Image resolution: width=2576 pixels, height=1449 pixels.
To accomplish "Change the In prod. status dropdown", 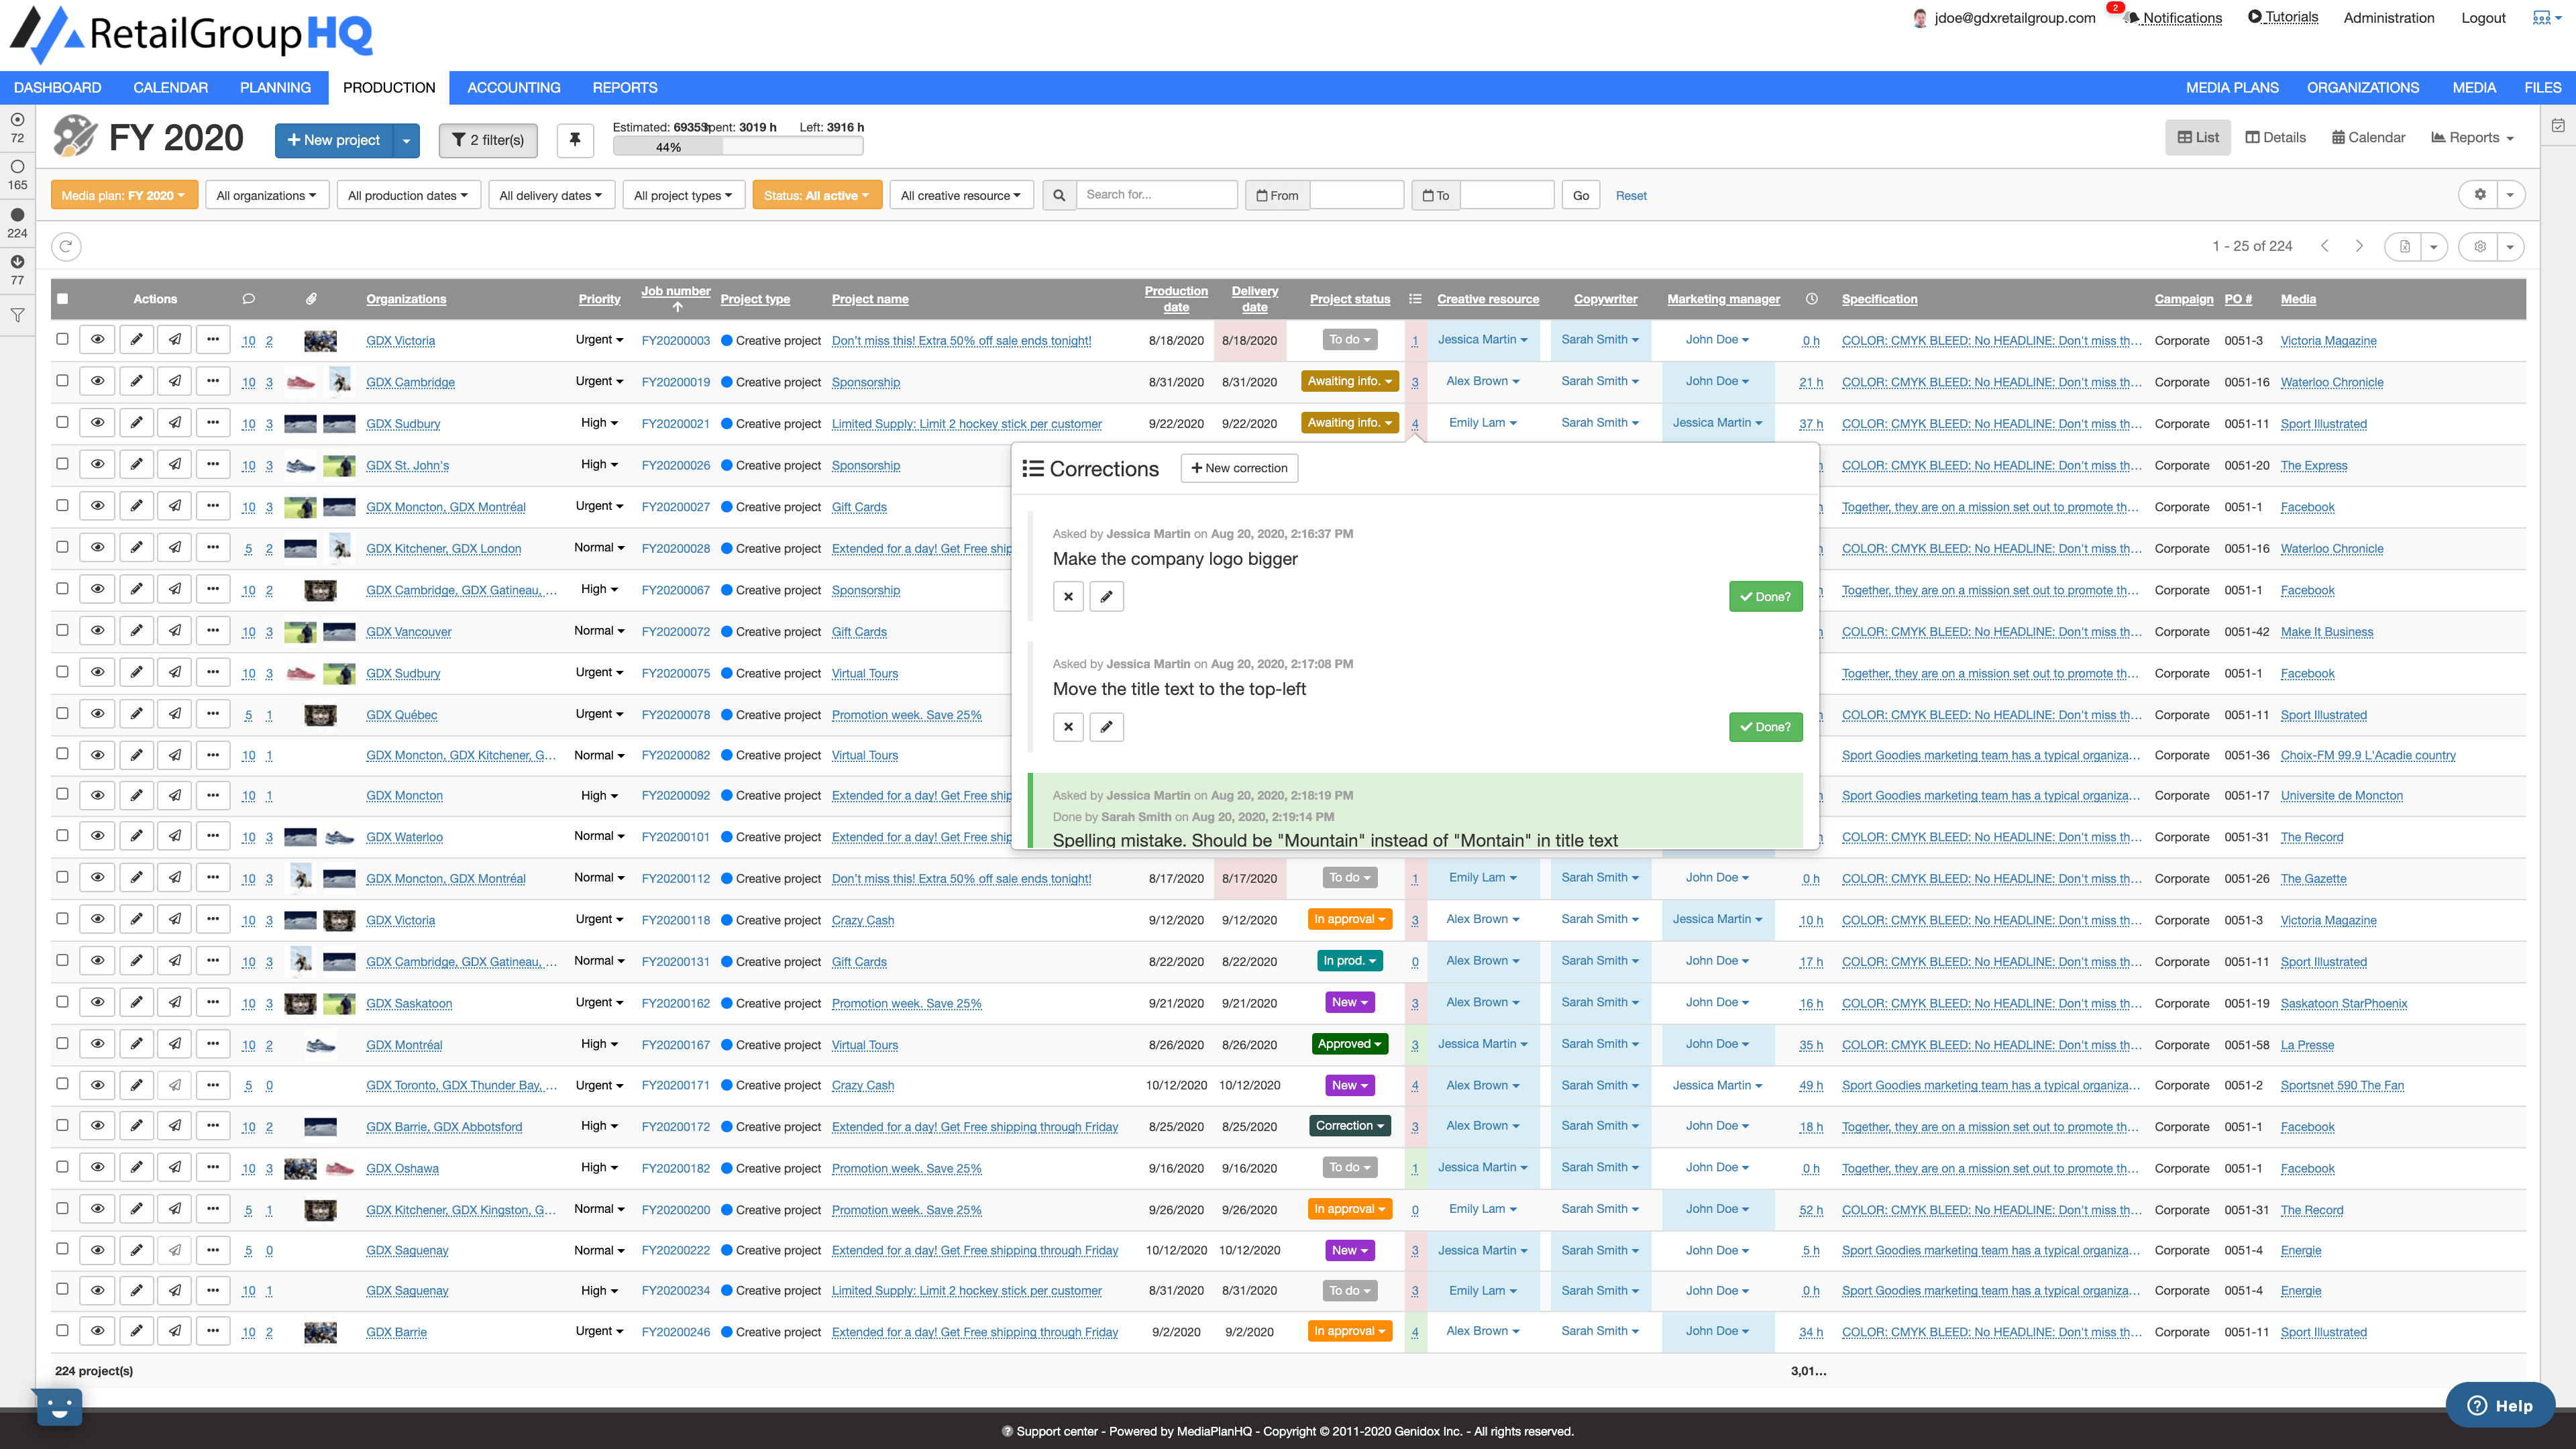I will point(1349,961).
